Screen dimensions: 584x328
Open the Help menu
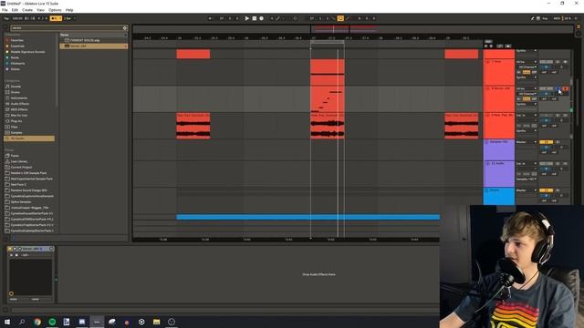[x=69, y=10]
